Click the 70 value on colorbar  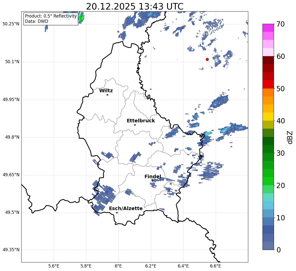pyautogui.click(x=281, y=24)
